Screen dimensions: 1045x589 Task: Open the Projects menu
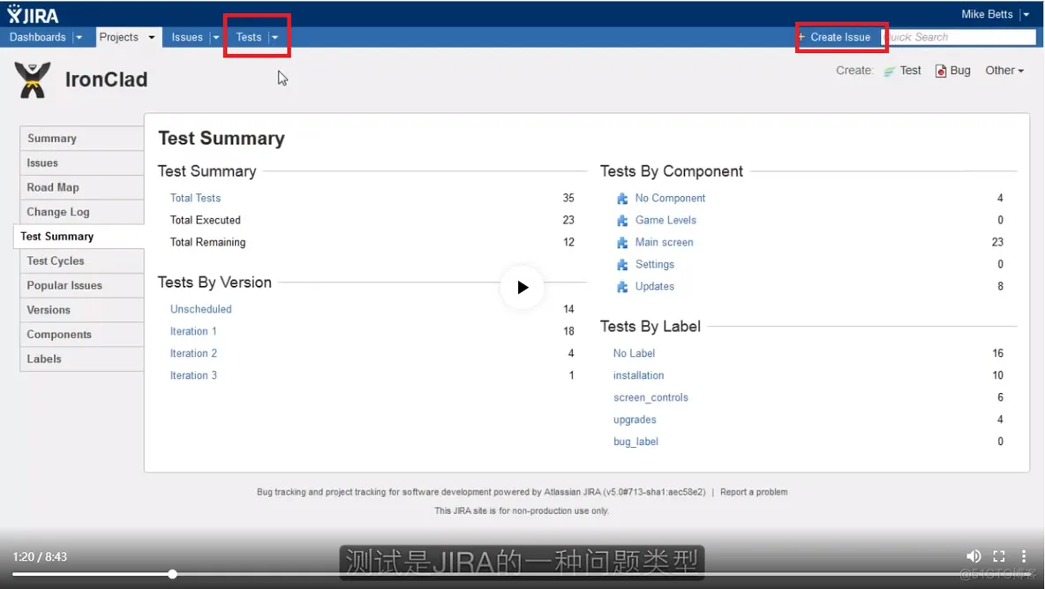click(x=118, y=37)
